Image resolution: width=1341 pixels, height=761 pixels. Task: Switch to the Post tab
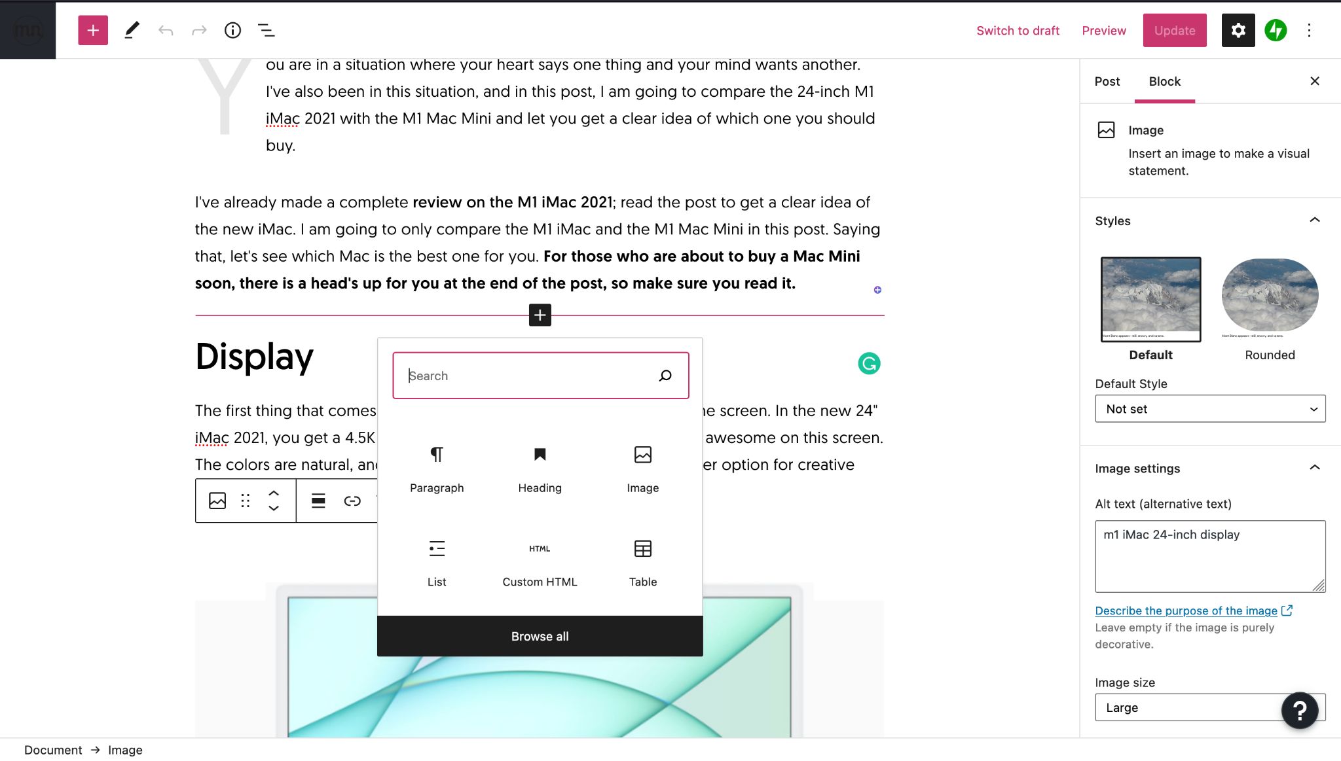pyautogui.click(x=1107, y=81)
